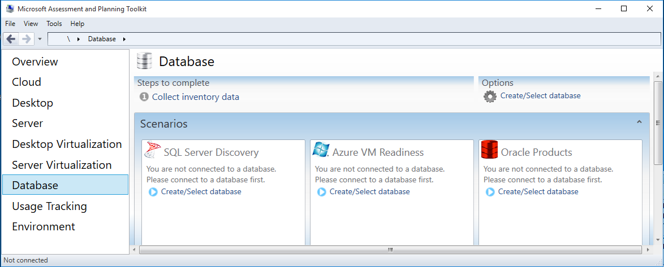664x267 pixels.
Task: Expand the breadcrumb arrow after Database
Action: click(124, 39)
